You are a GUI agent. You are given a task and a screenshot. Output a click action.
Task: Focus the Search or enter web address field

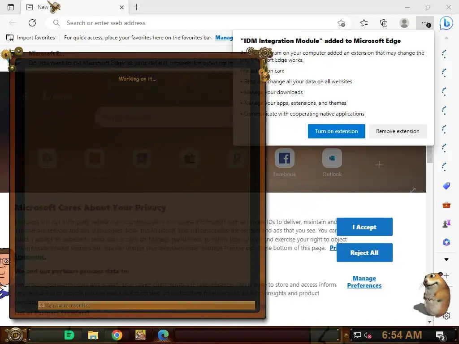193,23
